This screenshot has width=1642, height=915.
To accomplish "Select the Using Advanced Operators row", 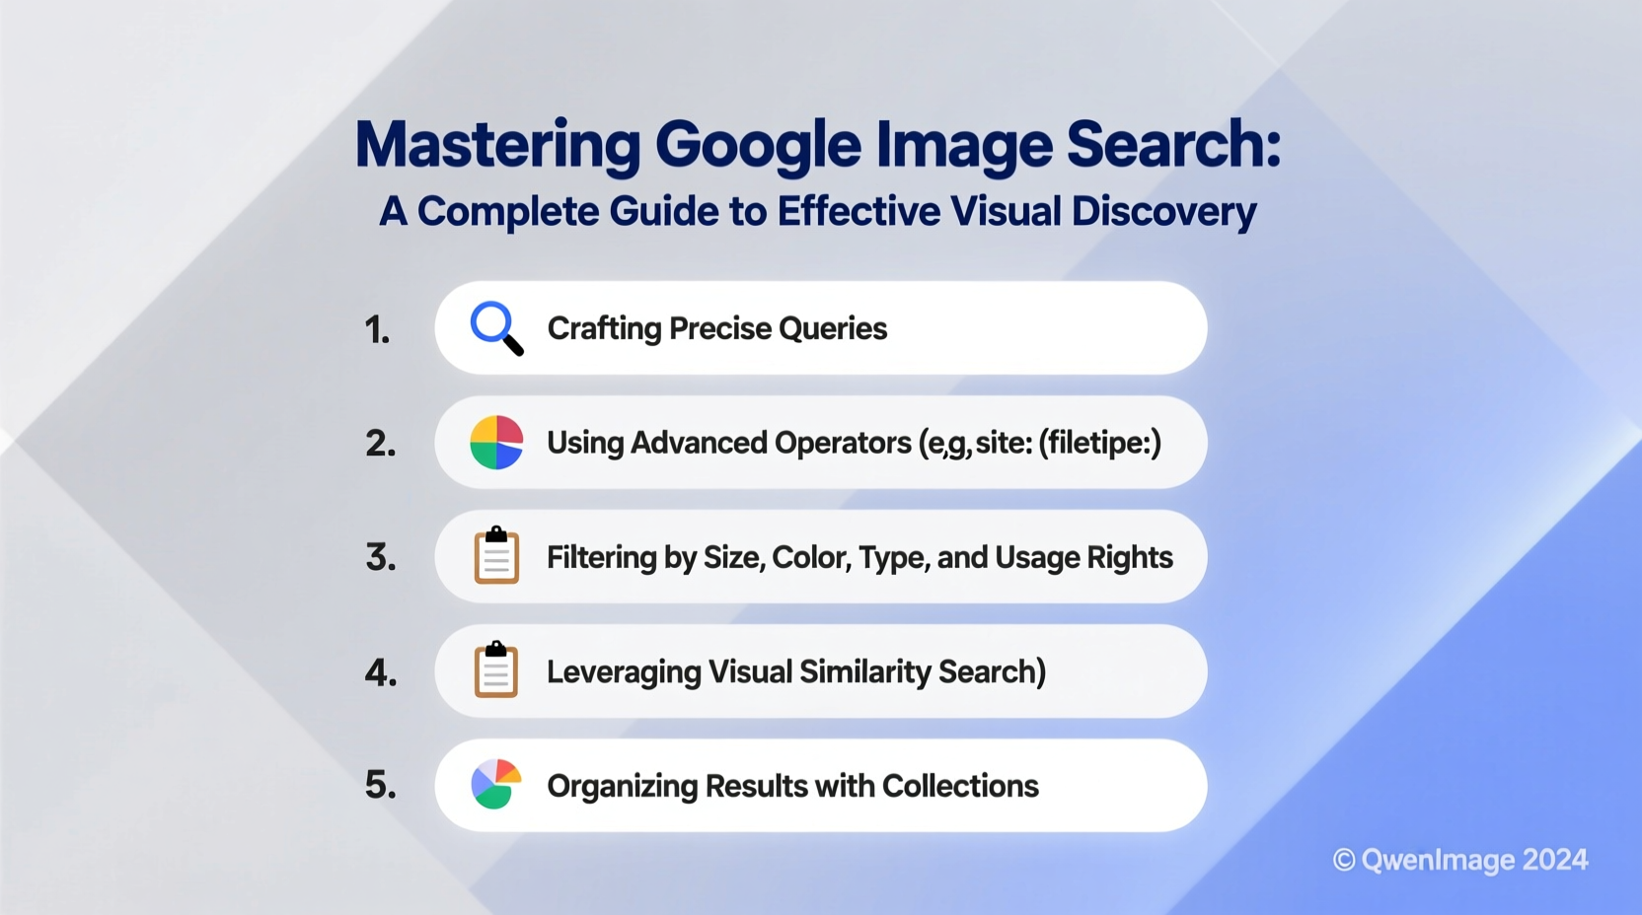I will click(x=855, y=443).
